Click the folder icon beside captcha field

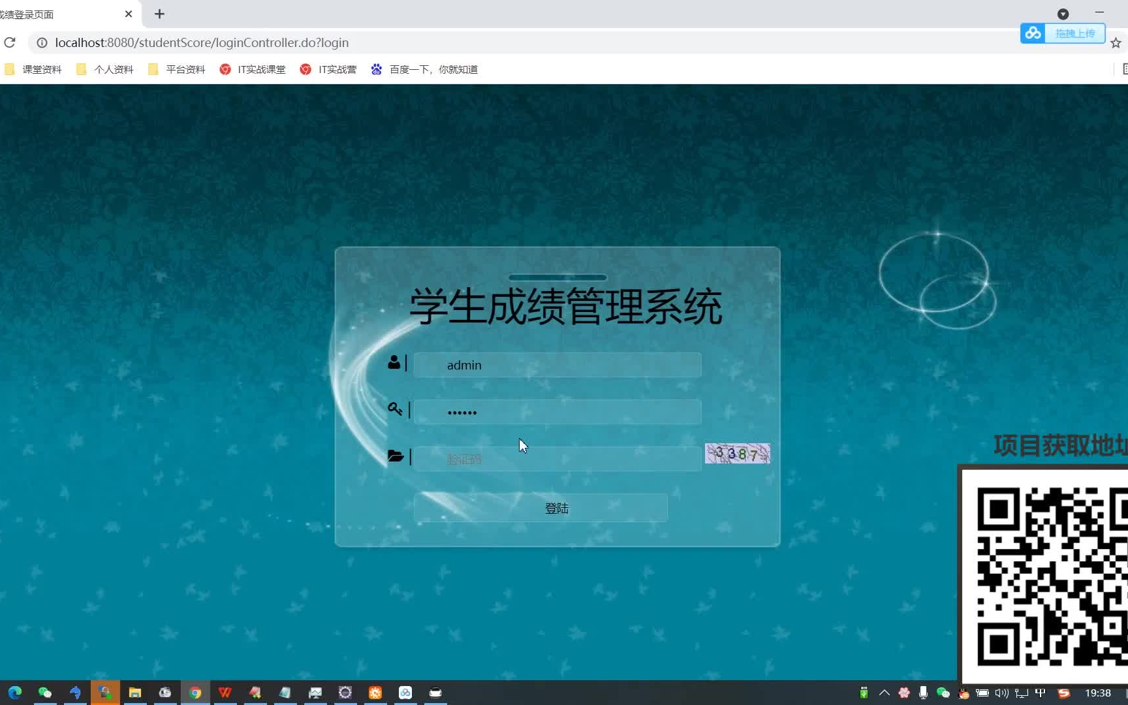(395, 456)
